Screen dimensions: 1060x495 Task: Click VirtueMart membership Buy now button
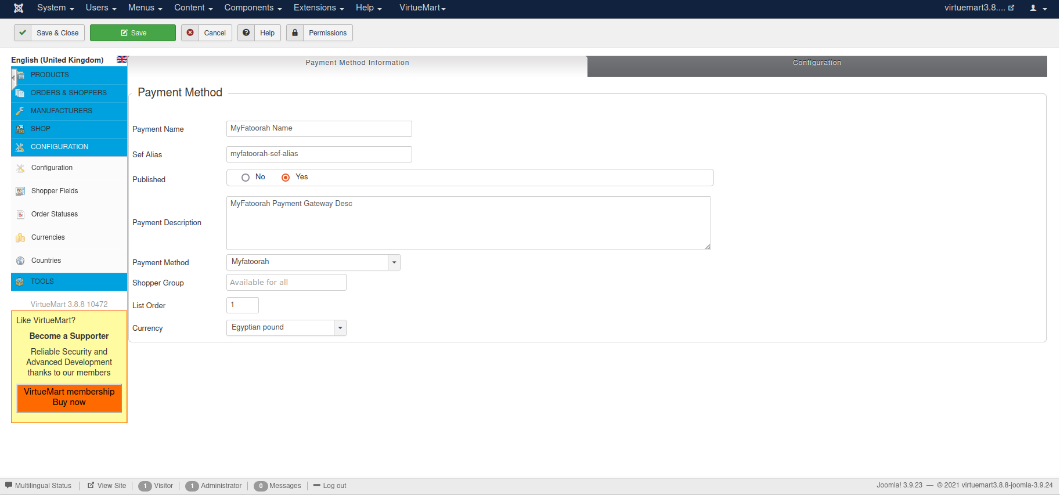coord(69,398)
